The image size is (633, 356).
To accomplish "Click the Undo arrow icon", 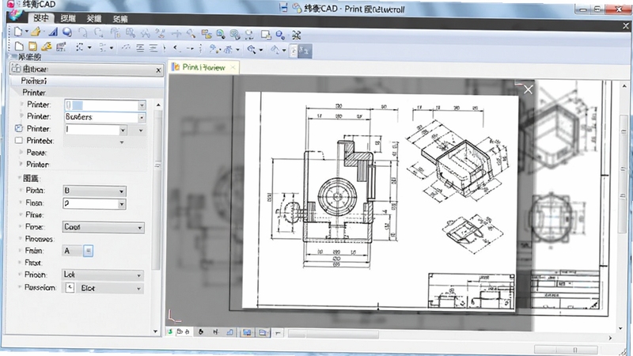I will click(x=83, y=32).
